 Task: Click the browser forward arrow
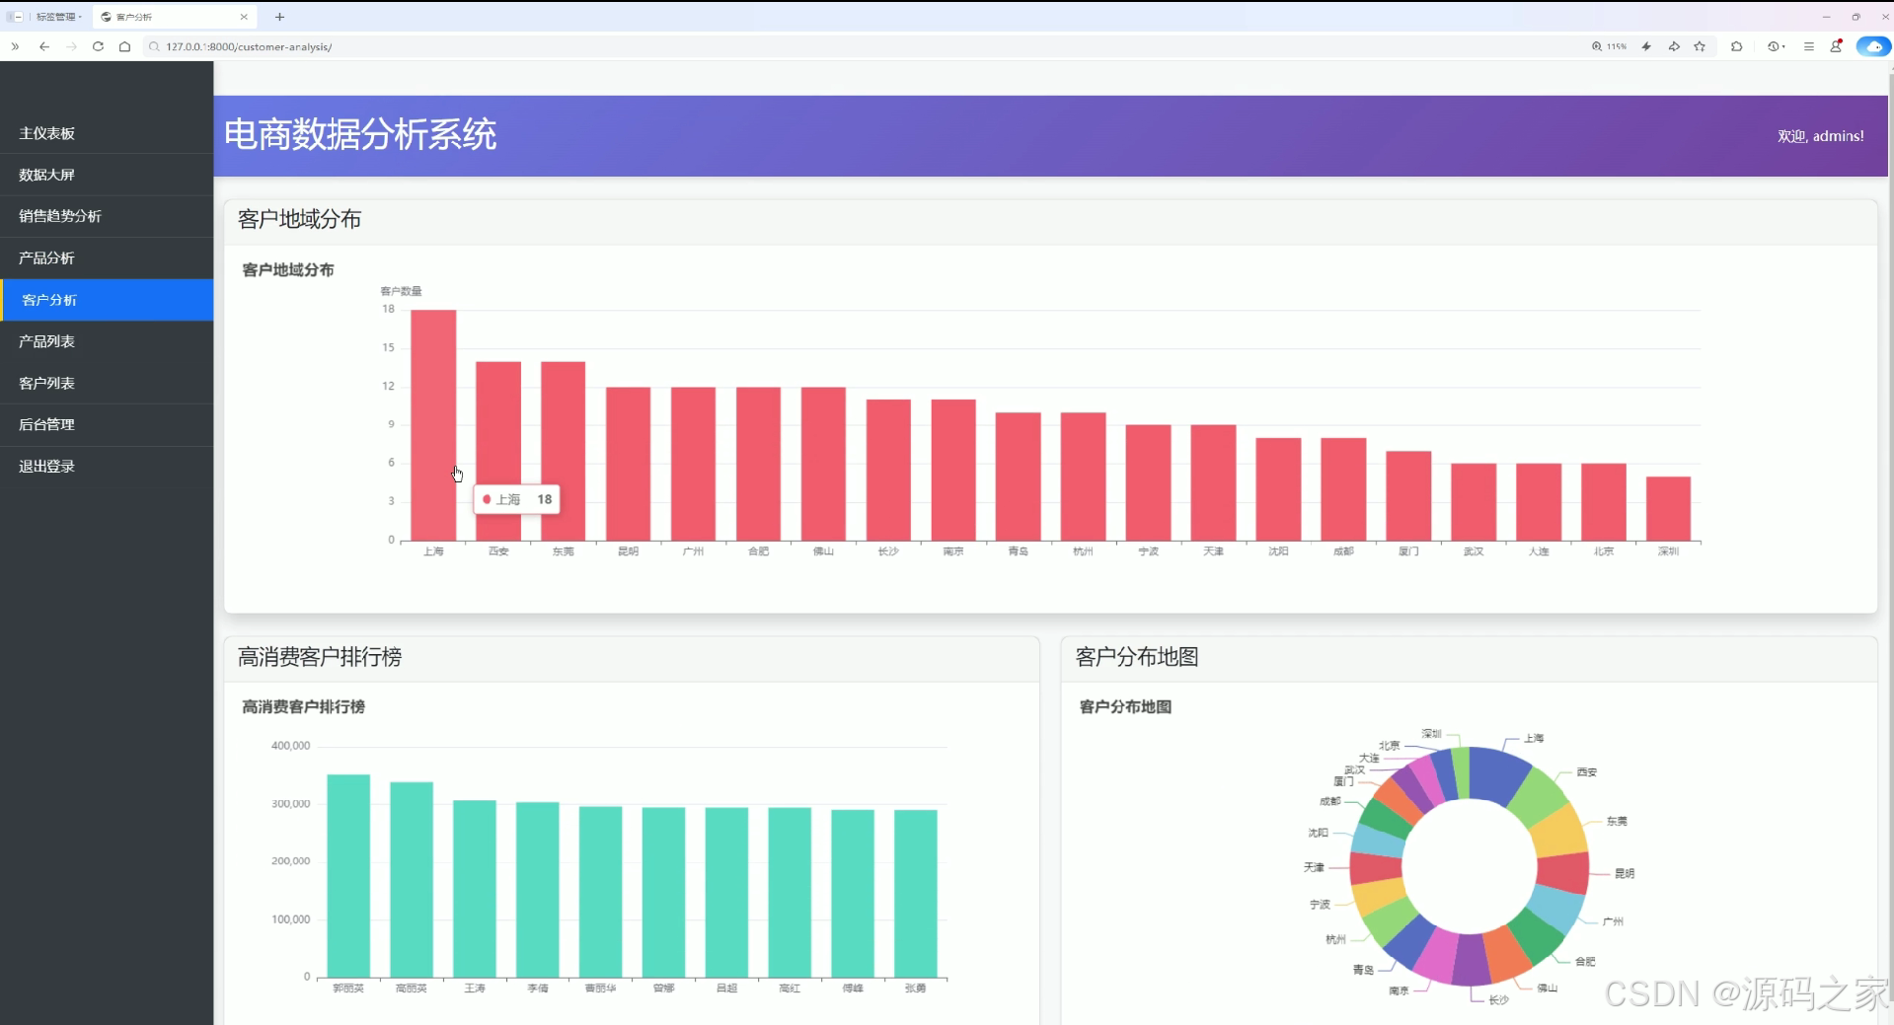pos(71,46)
